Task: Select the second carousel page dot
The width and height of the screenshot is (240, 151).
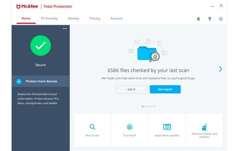Action: [x=146, y=106]
